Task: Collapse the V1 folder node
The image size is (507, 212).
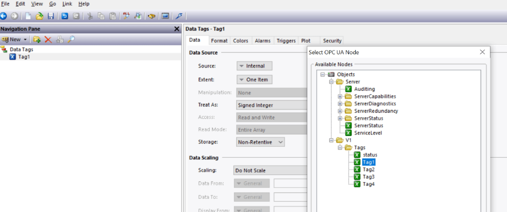Action: pyautogui.click(x=331, y=140)
